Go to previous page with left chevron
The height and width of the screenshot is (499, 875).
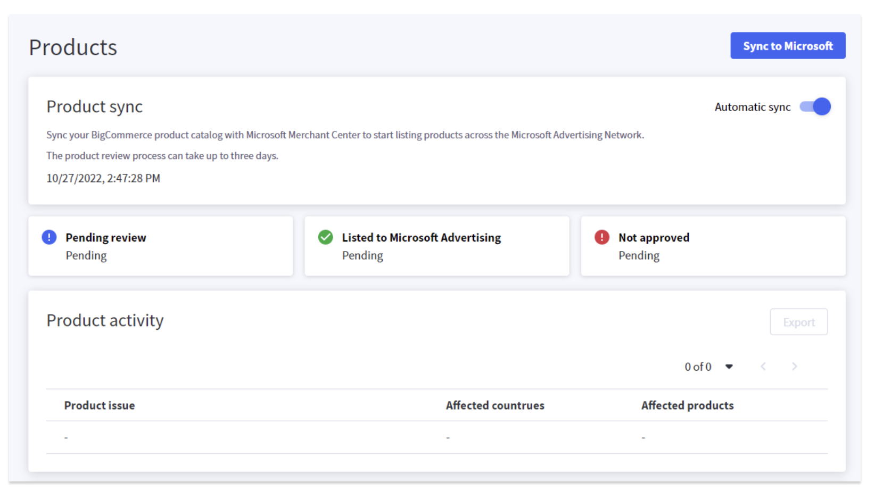coord(763,367)
